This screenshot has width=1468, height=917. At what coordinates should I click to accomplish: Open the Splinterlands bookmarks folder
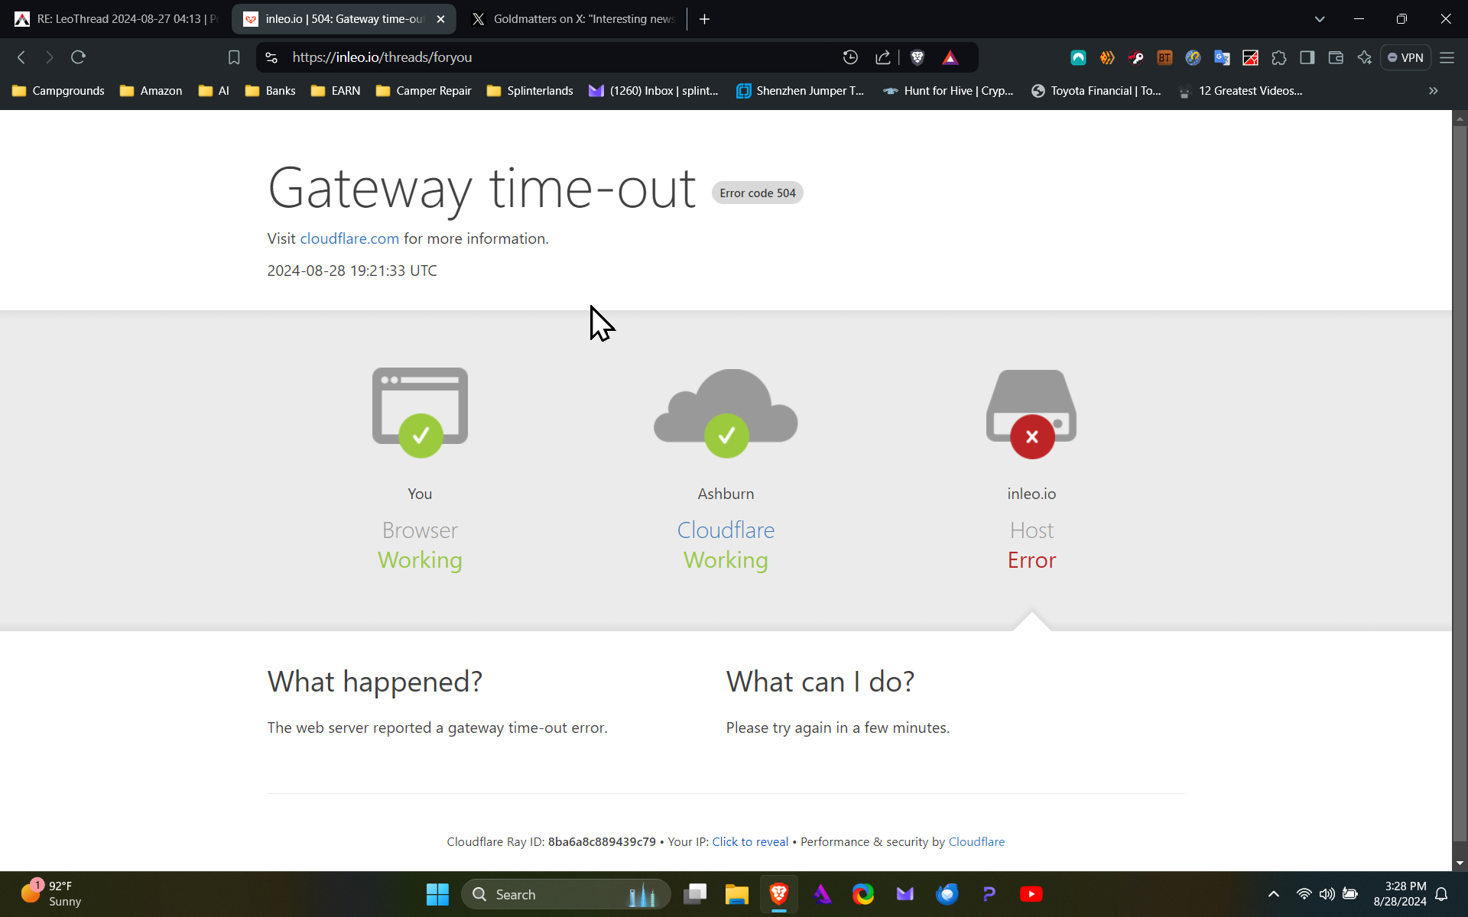click(x=530, y=90)
